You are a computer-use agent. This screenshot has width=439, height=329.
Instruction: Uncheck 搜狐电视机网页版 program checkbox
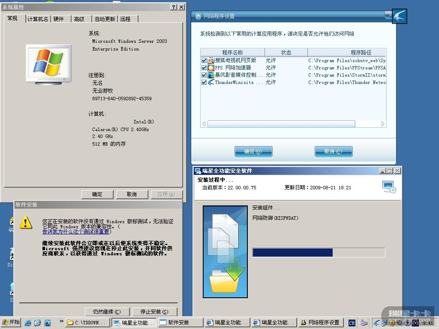point(204,60)
